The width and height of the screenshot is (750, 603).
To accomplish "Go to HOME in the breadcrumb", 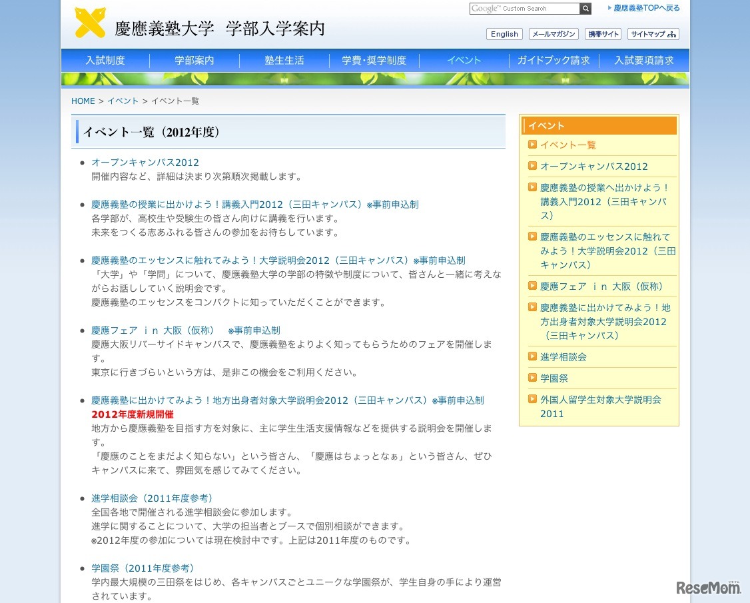I will pos(83,101).
